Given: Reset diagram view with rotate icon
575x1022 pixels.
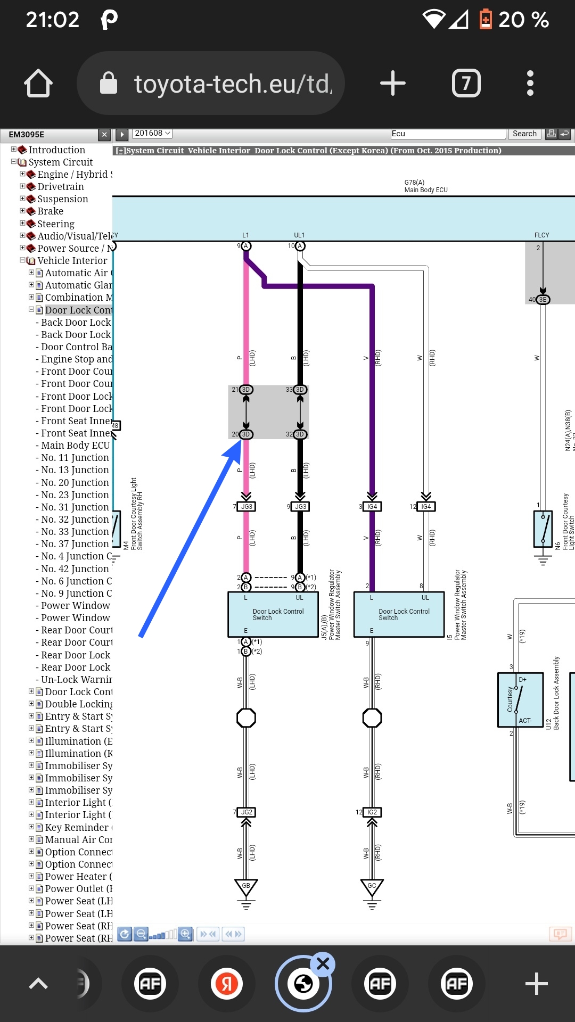Looking at the screenshot, I should pyautogui.click(x=125, y=934).
